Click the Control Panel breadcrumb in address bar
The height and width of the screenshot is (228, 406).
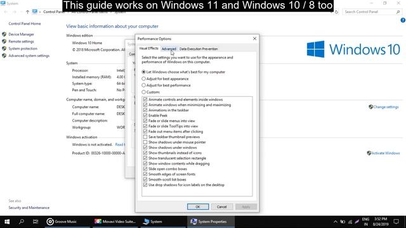click(54, 12)
